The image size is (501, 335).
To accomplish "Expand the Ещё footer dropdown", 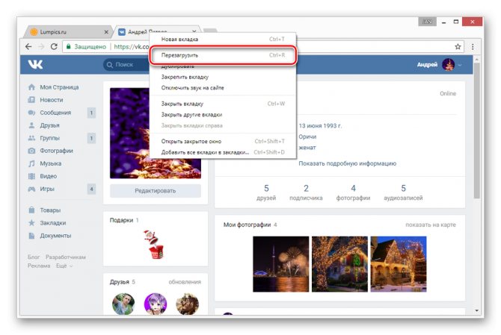I will (x=64, y=266).
